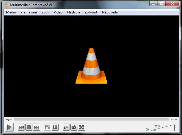This screenshot has height=135, width=182.
Task: Skip to next media track
Action: coord(37,127)
